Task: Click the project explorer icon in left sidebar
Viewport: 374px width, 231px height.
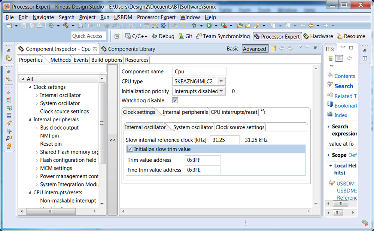Action: point(9,58)
